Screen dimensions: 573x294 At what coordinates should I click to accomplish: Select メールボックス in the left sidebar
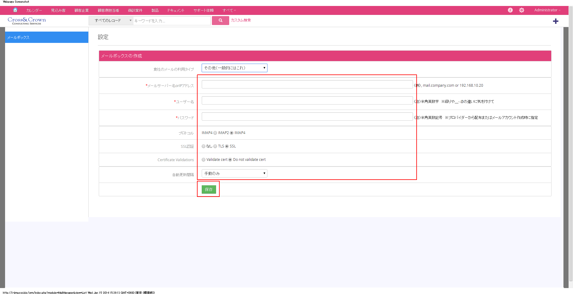pos(47,37)
